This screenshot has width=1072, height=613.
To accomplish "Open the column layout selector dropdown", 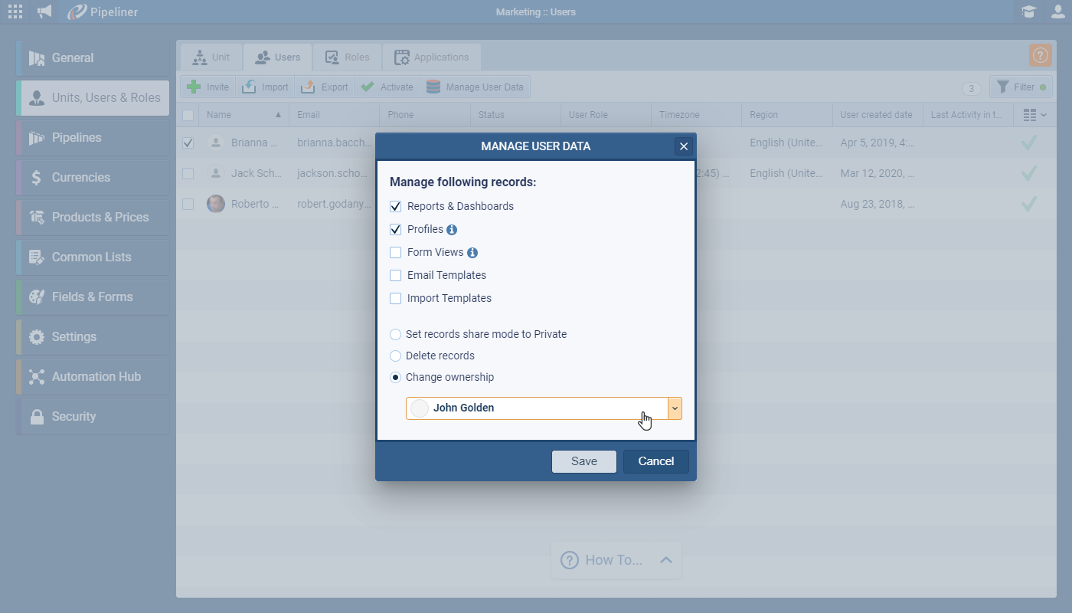I will click(1034, 115).
